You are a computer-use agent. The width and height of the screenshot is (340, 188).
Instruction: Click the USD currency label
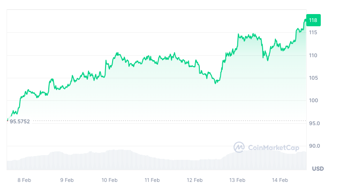coord(318,169)
